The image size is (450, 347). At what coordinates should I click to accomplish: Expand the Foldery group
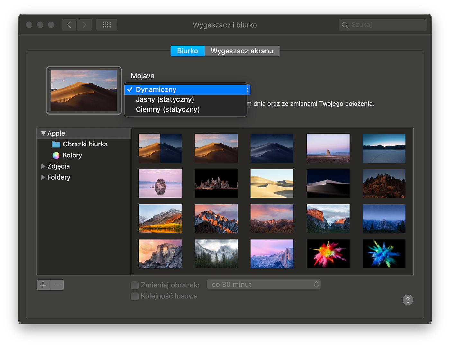[x=43, y=177]
